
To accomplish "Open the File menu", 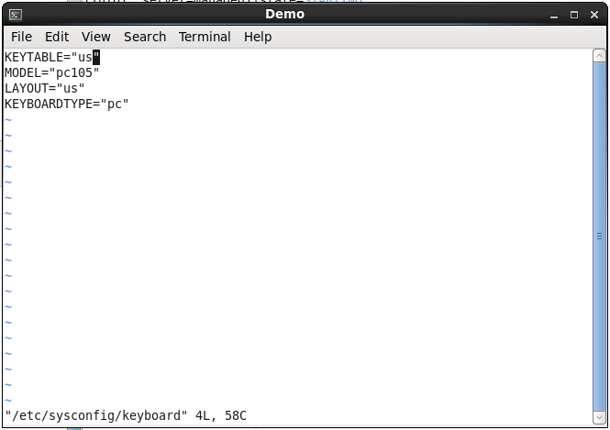I will [x=21, y=37].
